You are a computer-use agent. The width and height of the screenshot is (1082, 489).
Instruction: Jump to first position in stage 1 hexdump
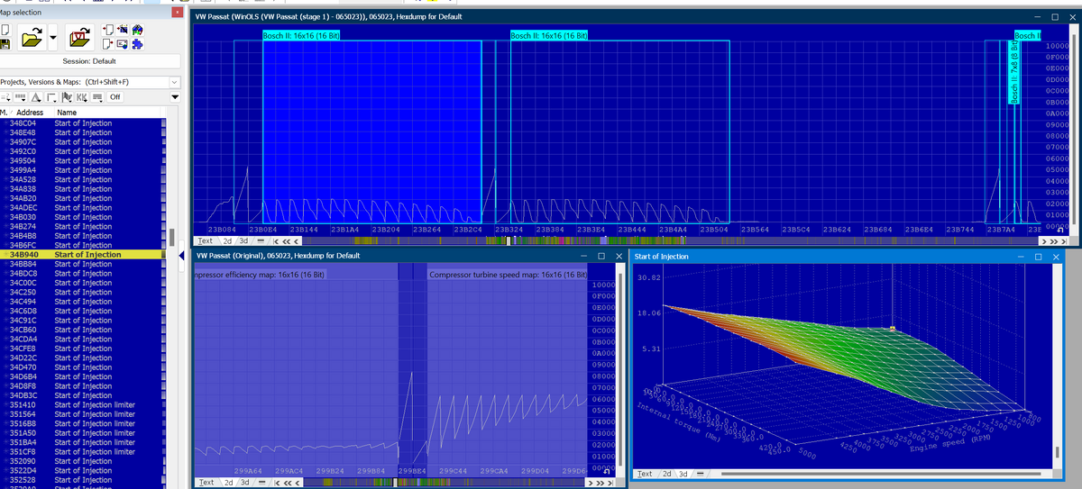pos(275,241)
